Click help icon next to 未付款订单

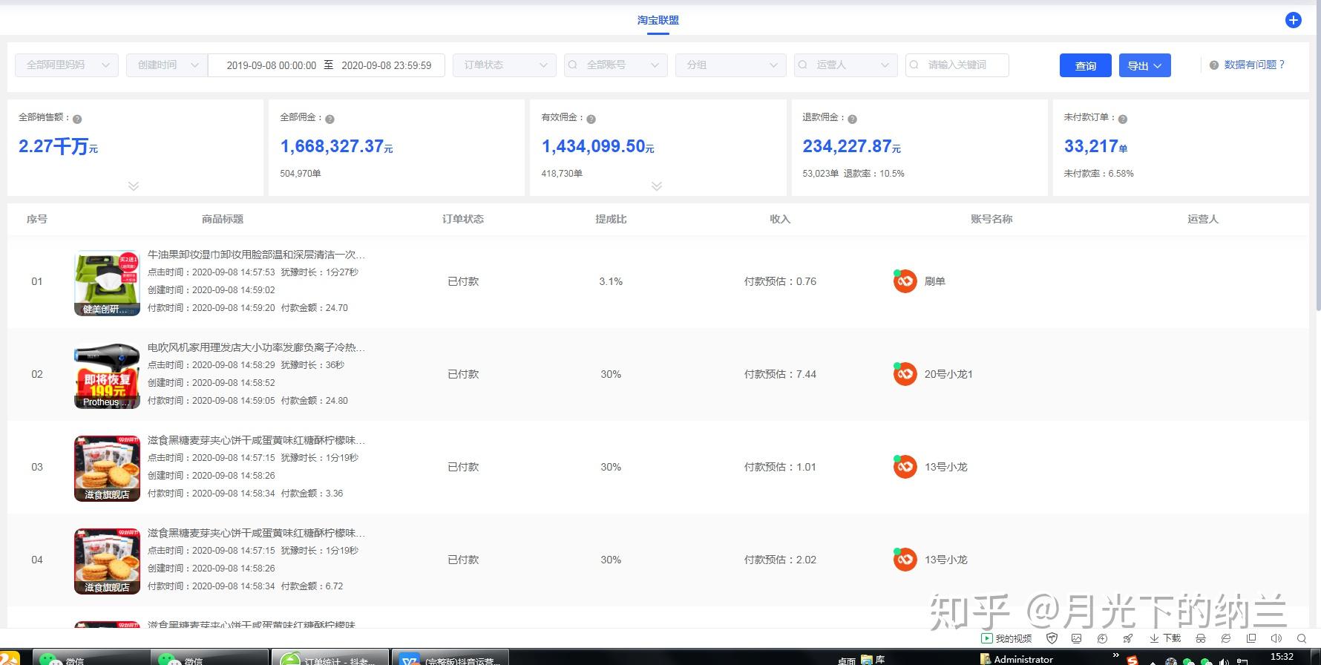[x=1122, y=119]
